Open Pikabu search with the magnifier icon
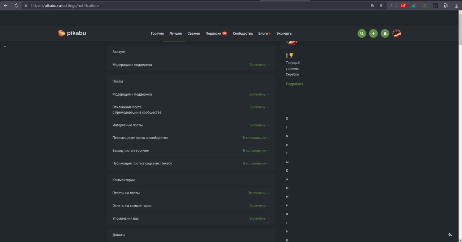Viewport: 462px width, 242px height. (362, 34)
